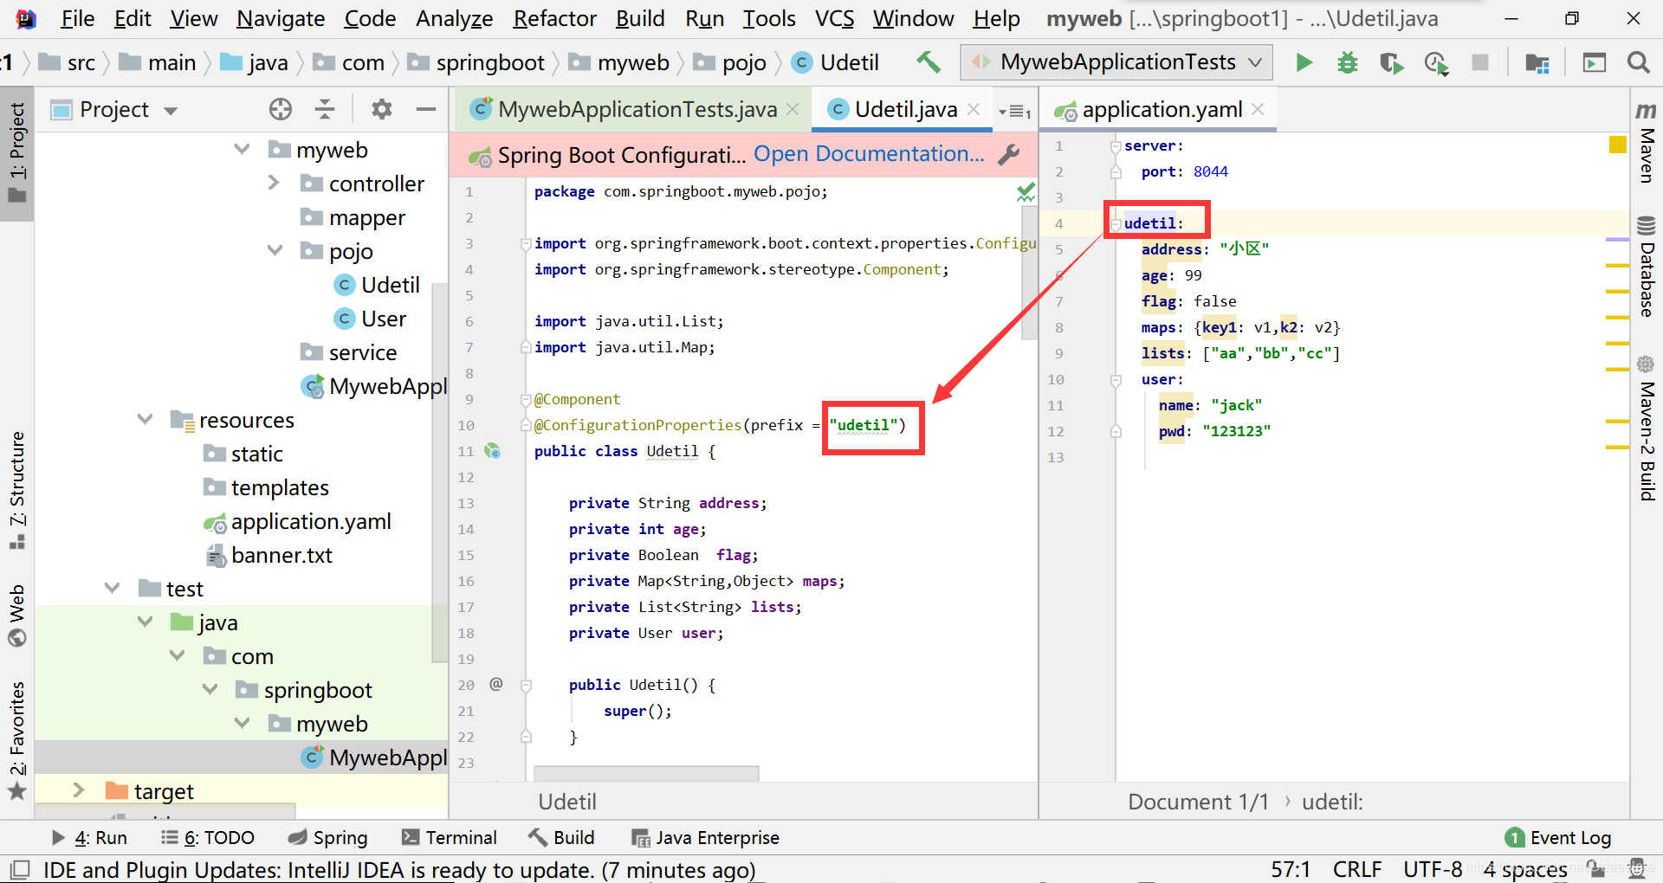Fold the udetil block in yaml gutter

coord(1116,224)
